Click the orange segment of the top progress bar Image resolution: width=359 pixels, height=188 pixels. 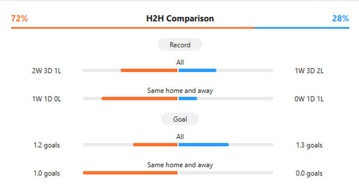coord(133,28)
